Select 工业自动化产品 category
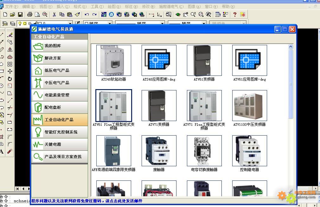The width and height of the screenshot is (320, 207). (x=60, y=120)
